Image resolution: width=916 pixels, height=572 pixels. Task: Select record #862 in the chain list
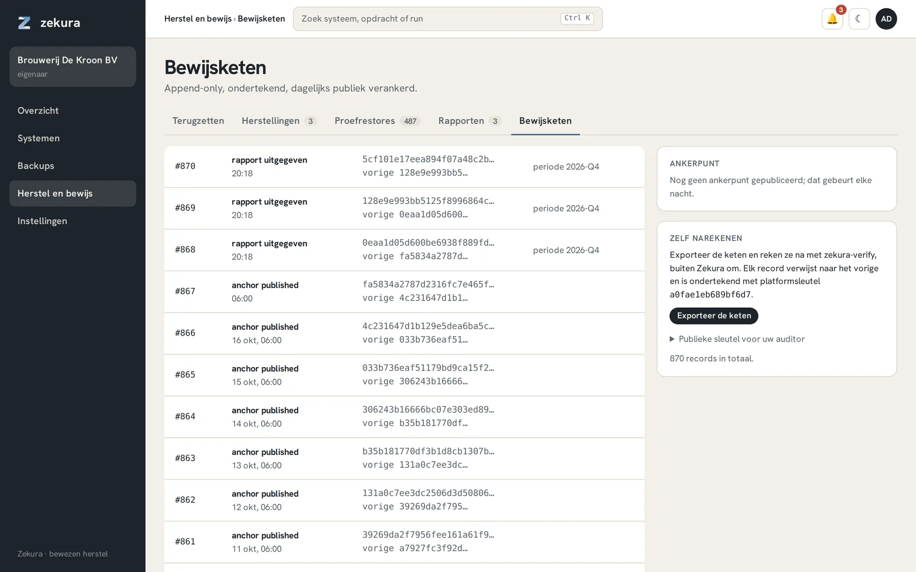pyautogui.click(x=404, y=500)
